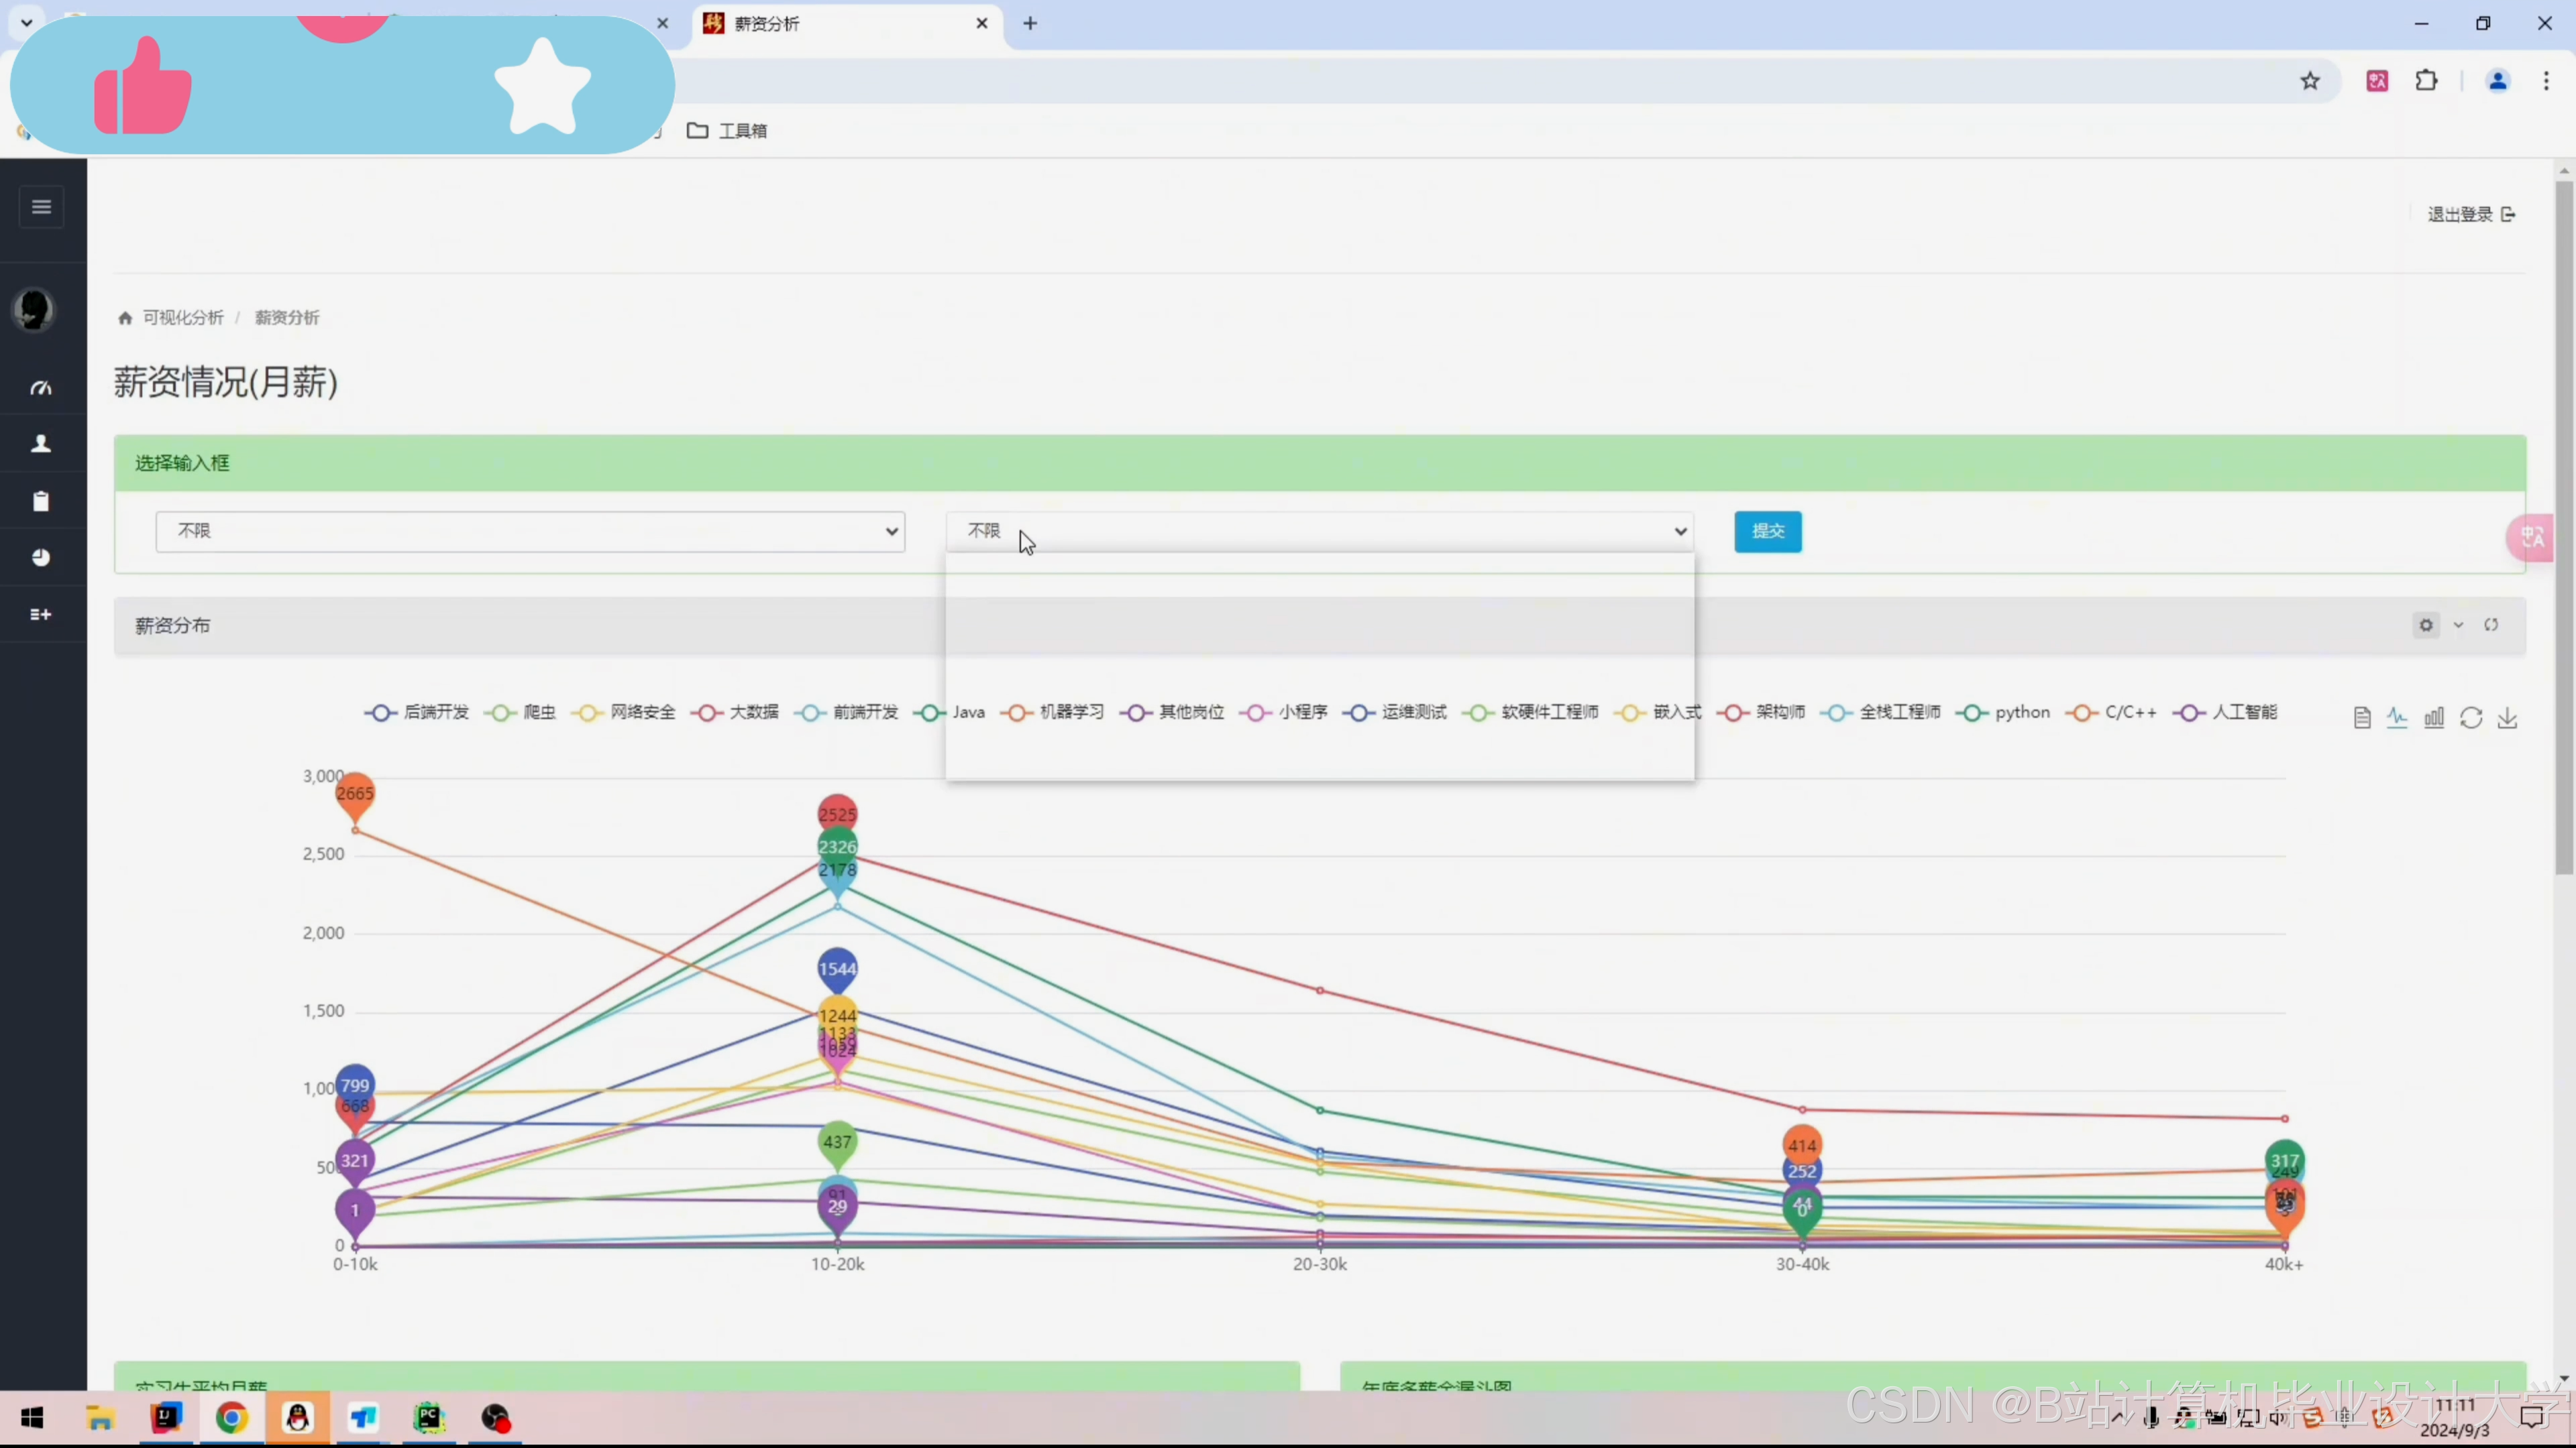Open the clipboard icon in sidebar
Viewport: 2576px width, 1448px height.
[41, 501]
